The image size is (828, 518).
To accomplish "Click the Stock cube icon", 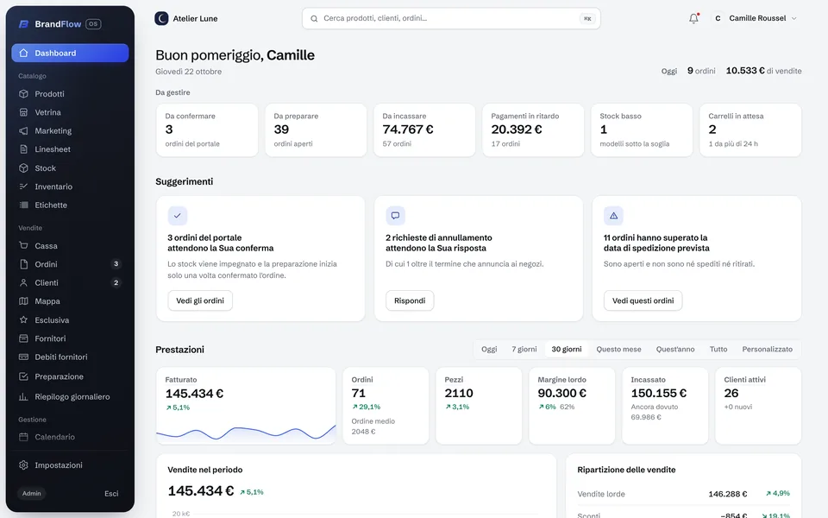I will pyautogui.click(x=23, y=168).
